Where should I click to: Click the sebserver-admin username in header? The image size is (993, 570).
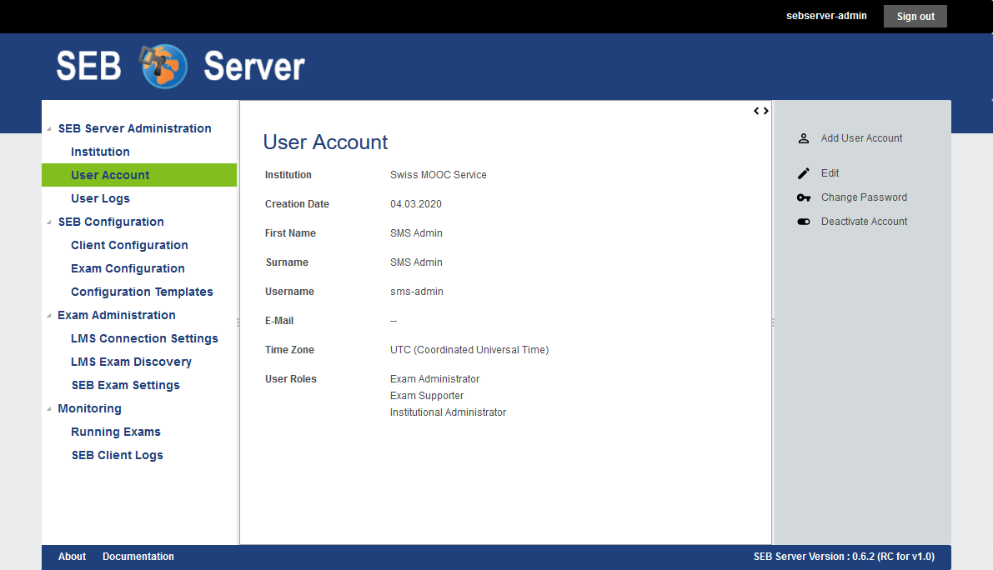point(826,16)
